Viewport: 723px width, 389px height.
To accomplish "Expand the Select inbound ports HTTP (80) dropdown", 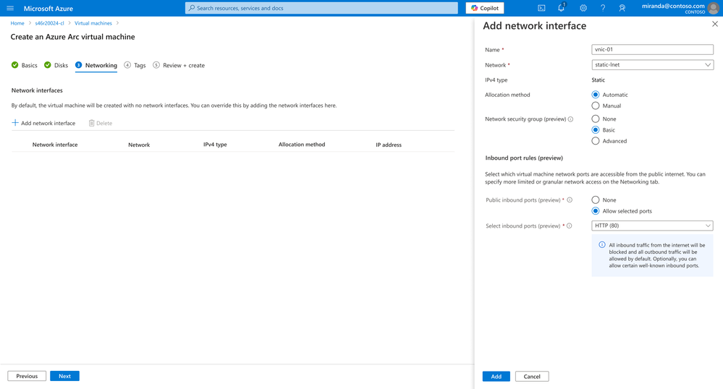I will [652, 226].
